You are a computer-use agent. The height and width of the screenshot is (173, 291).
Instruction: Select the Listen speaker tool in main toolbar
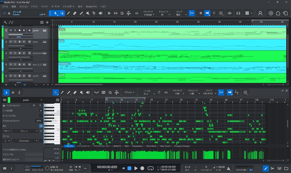coord(100,13)
